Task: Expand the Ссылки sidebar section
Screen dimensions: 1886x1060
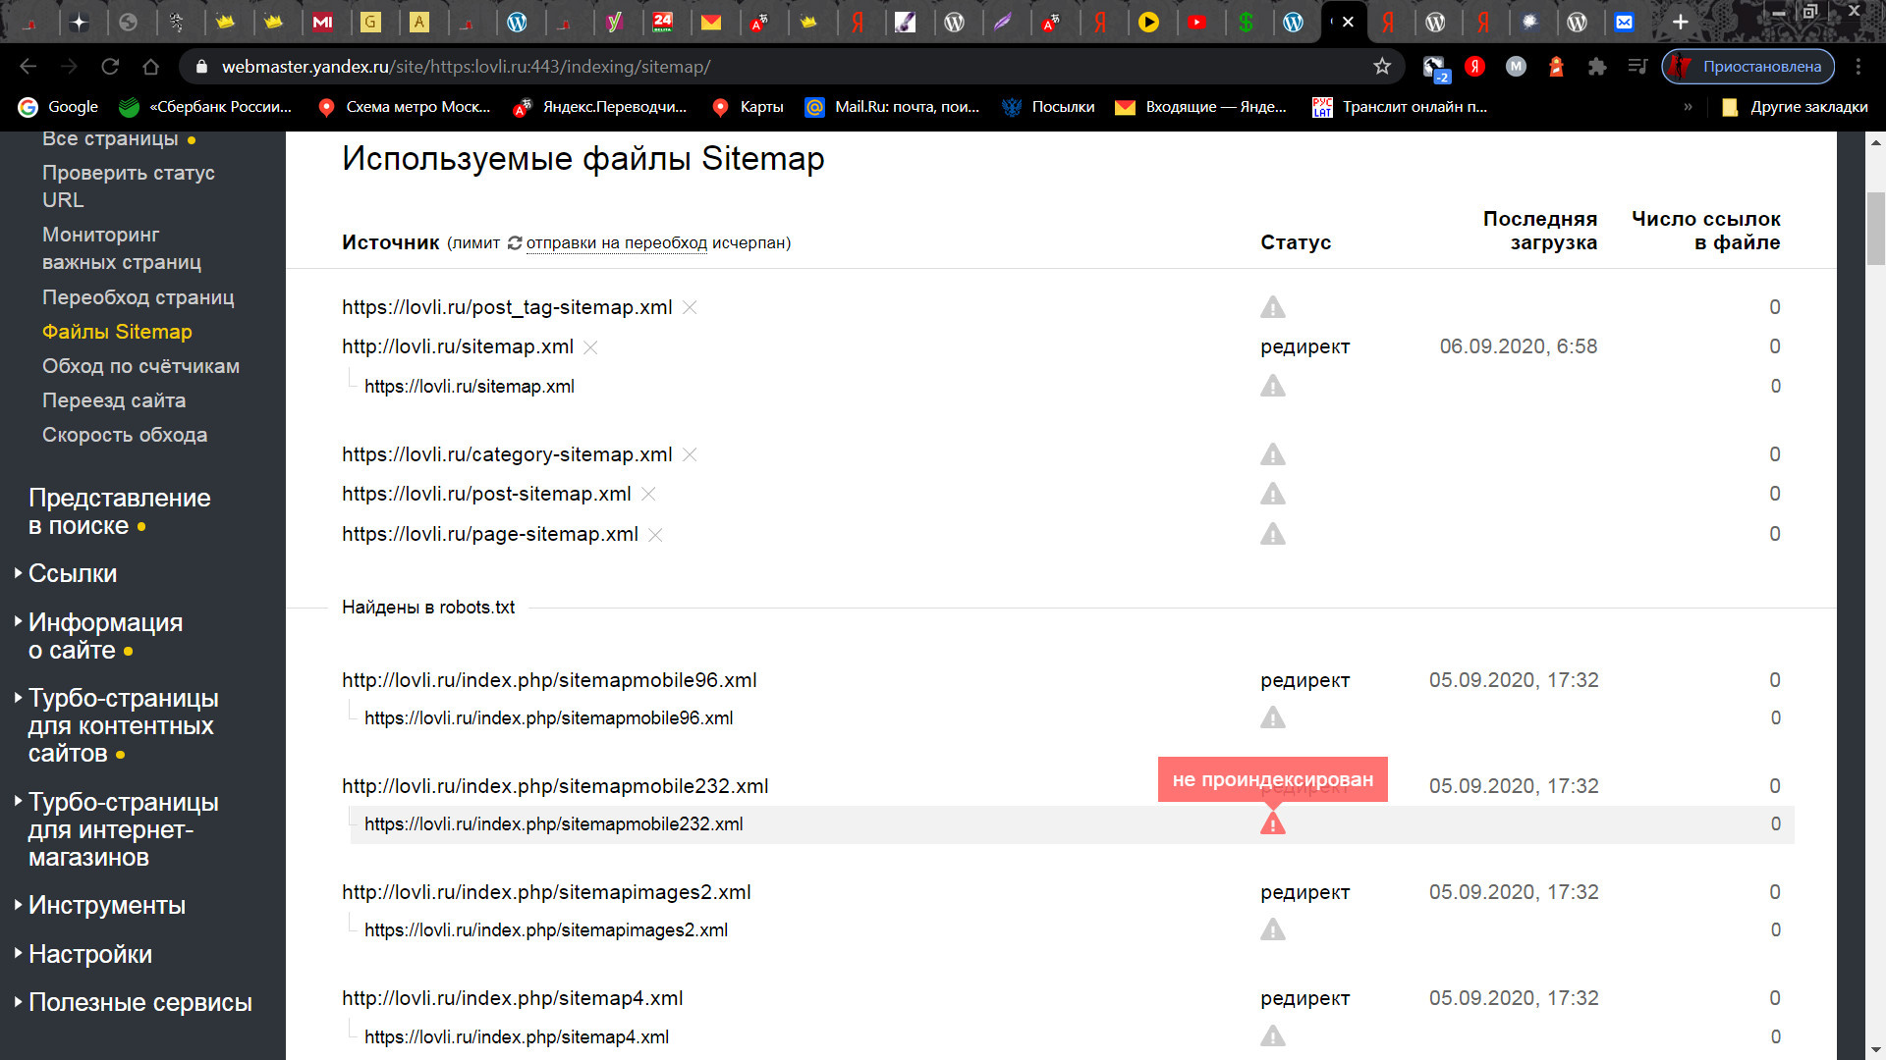Action: 73,573
